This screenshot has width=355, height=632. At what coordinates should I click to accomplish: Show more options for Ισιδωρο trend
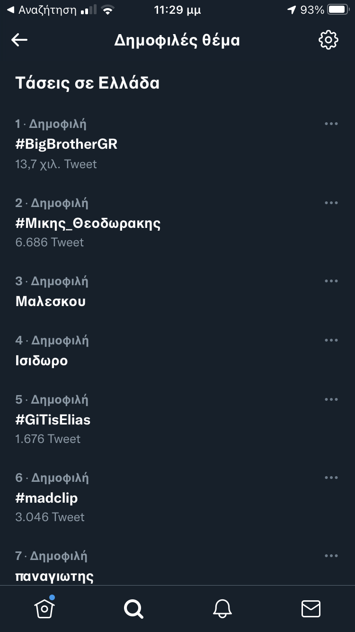click(x=331, y=340)
